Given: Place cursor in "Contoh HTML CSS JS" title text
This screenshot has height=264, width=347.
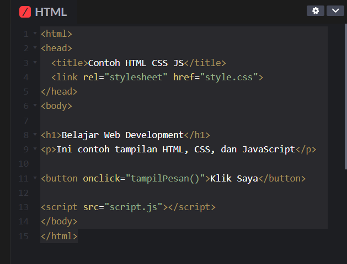Looking at the screenshot, I should point(136,63).
